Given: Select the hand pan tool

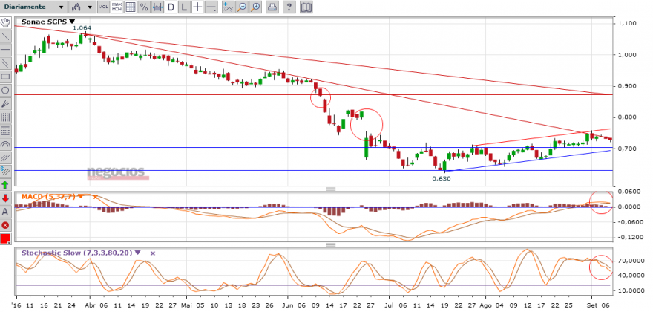Looking at the screenshot, I should click(5, 22).
